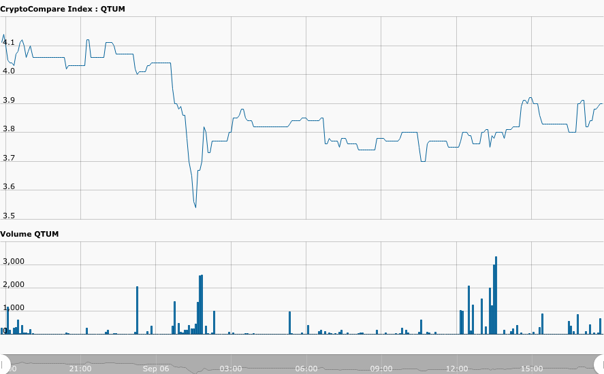Viewport: 604px width, 374px height.
Task: Select the 2,000 volume bar before Sep 06
Action: click(x=137, y=310)
